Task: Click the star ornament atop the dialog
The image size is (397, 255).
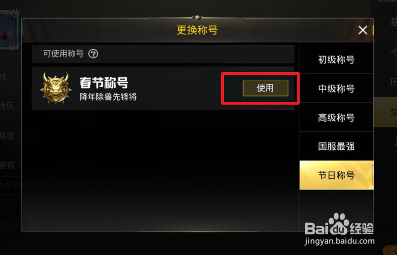Action: 197,17
